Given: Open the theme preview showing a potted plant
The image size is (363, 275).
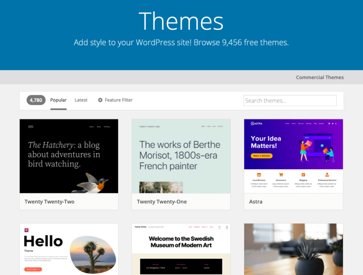Looking at the screenshot, I should pos(293,249).
